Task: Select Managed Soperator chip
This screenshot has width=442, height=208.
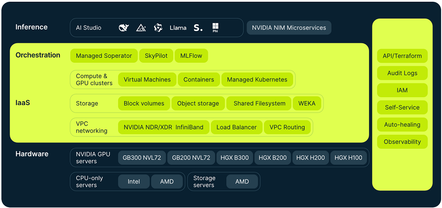Action: tap(104, 56)
